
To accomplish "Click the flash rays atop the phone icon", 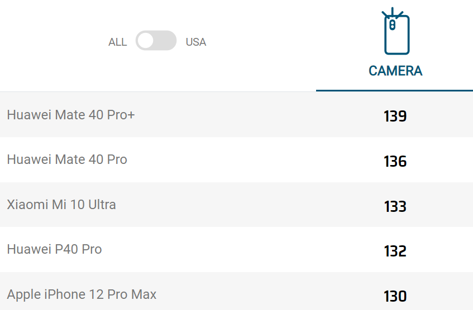I will [392, 12].
